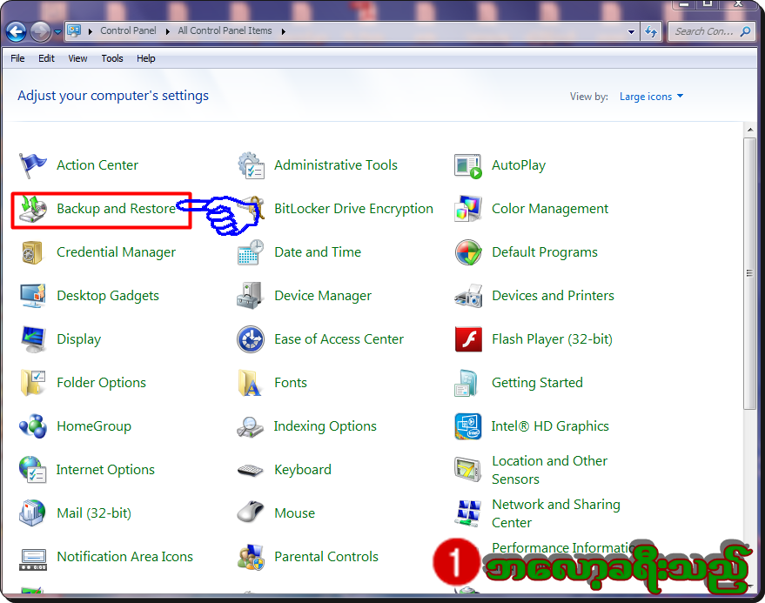
Task: Click the scrollbar up arrow
Action: coord(749,130)
